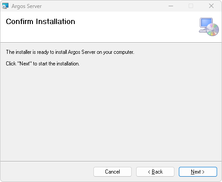Click the Argos Server window title text
The height and width of the screenshot is (182, 222).
(x=27, y=6)
